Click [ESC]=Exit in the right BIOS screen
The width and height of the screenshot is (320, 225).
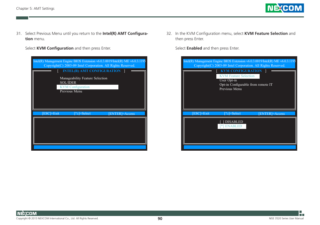pos(201,114)
